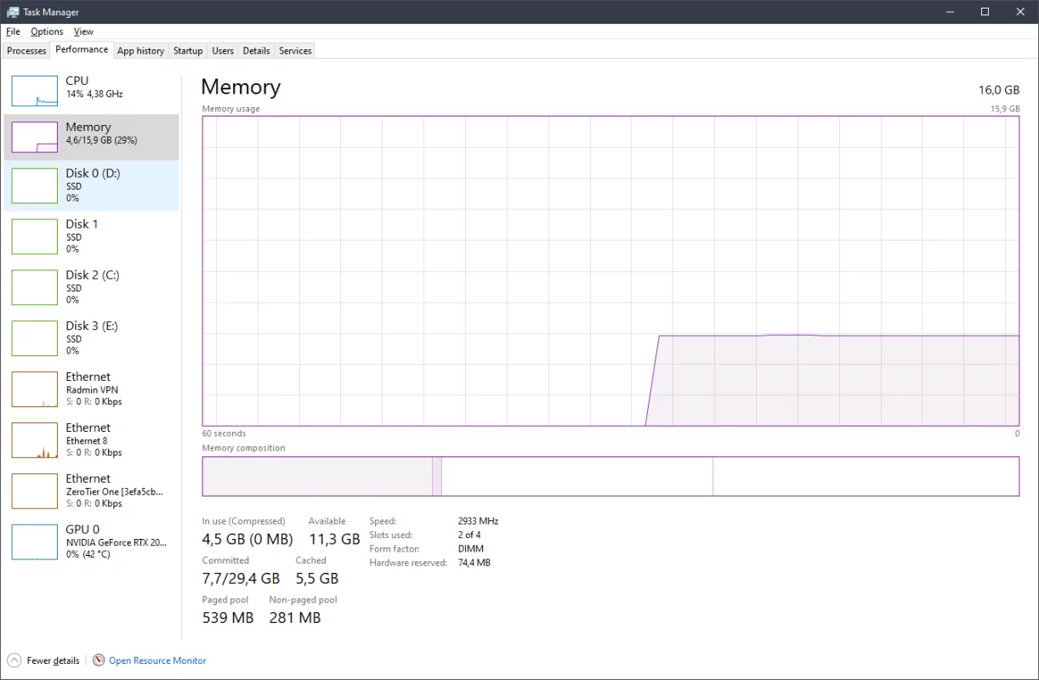
Task: Click the Memory composition bar
Action: click(610, 476)
